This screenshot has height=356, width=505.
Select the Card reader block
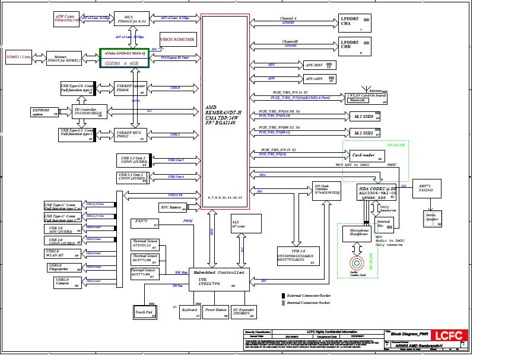[367, 156]
